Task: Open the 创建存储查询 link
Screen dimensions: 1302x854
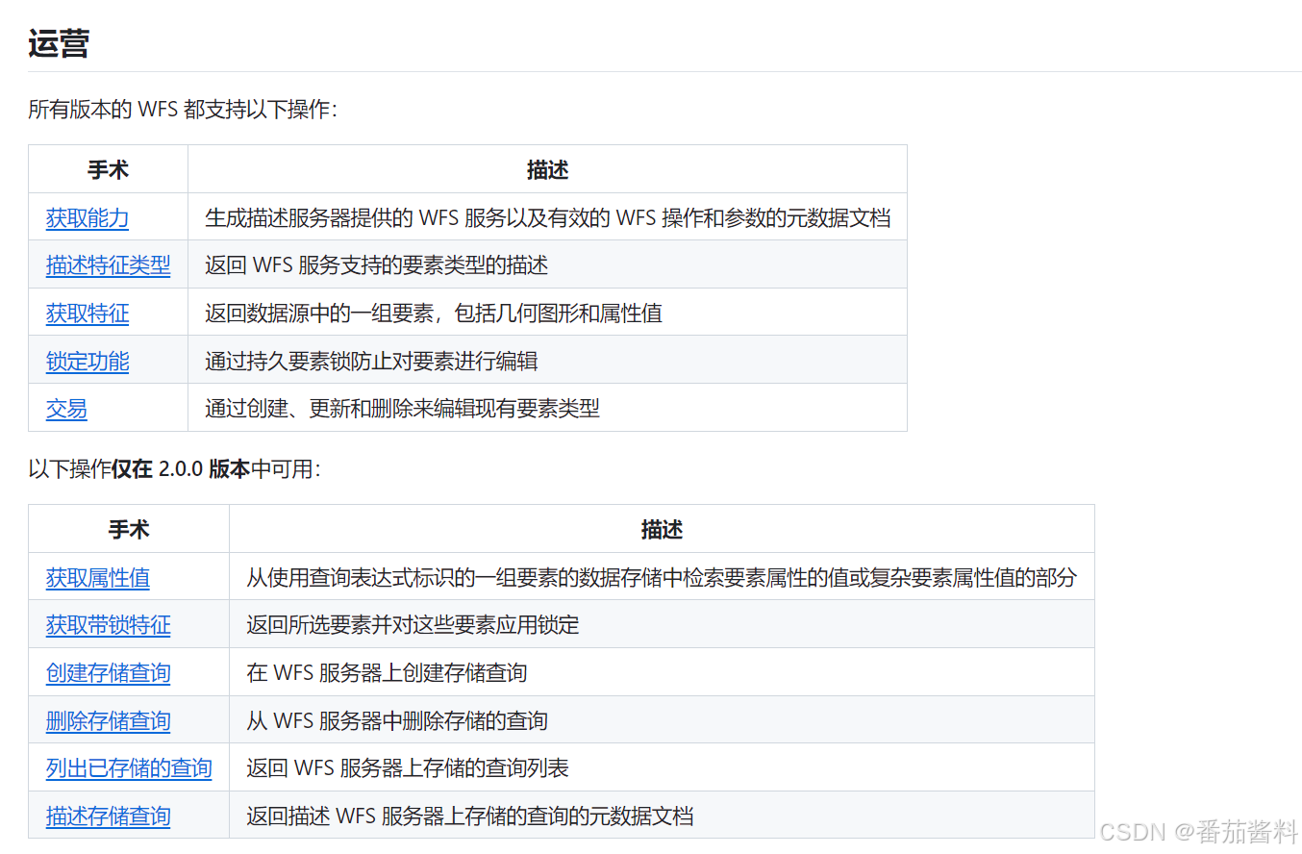Action: point(108,673)
